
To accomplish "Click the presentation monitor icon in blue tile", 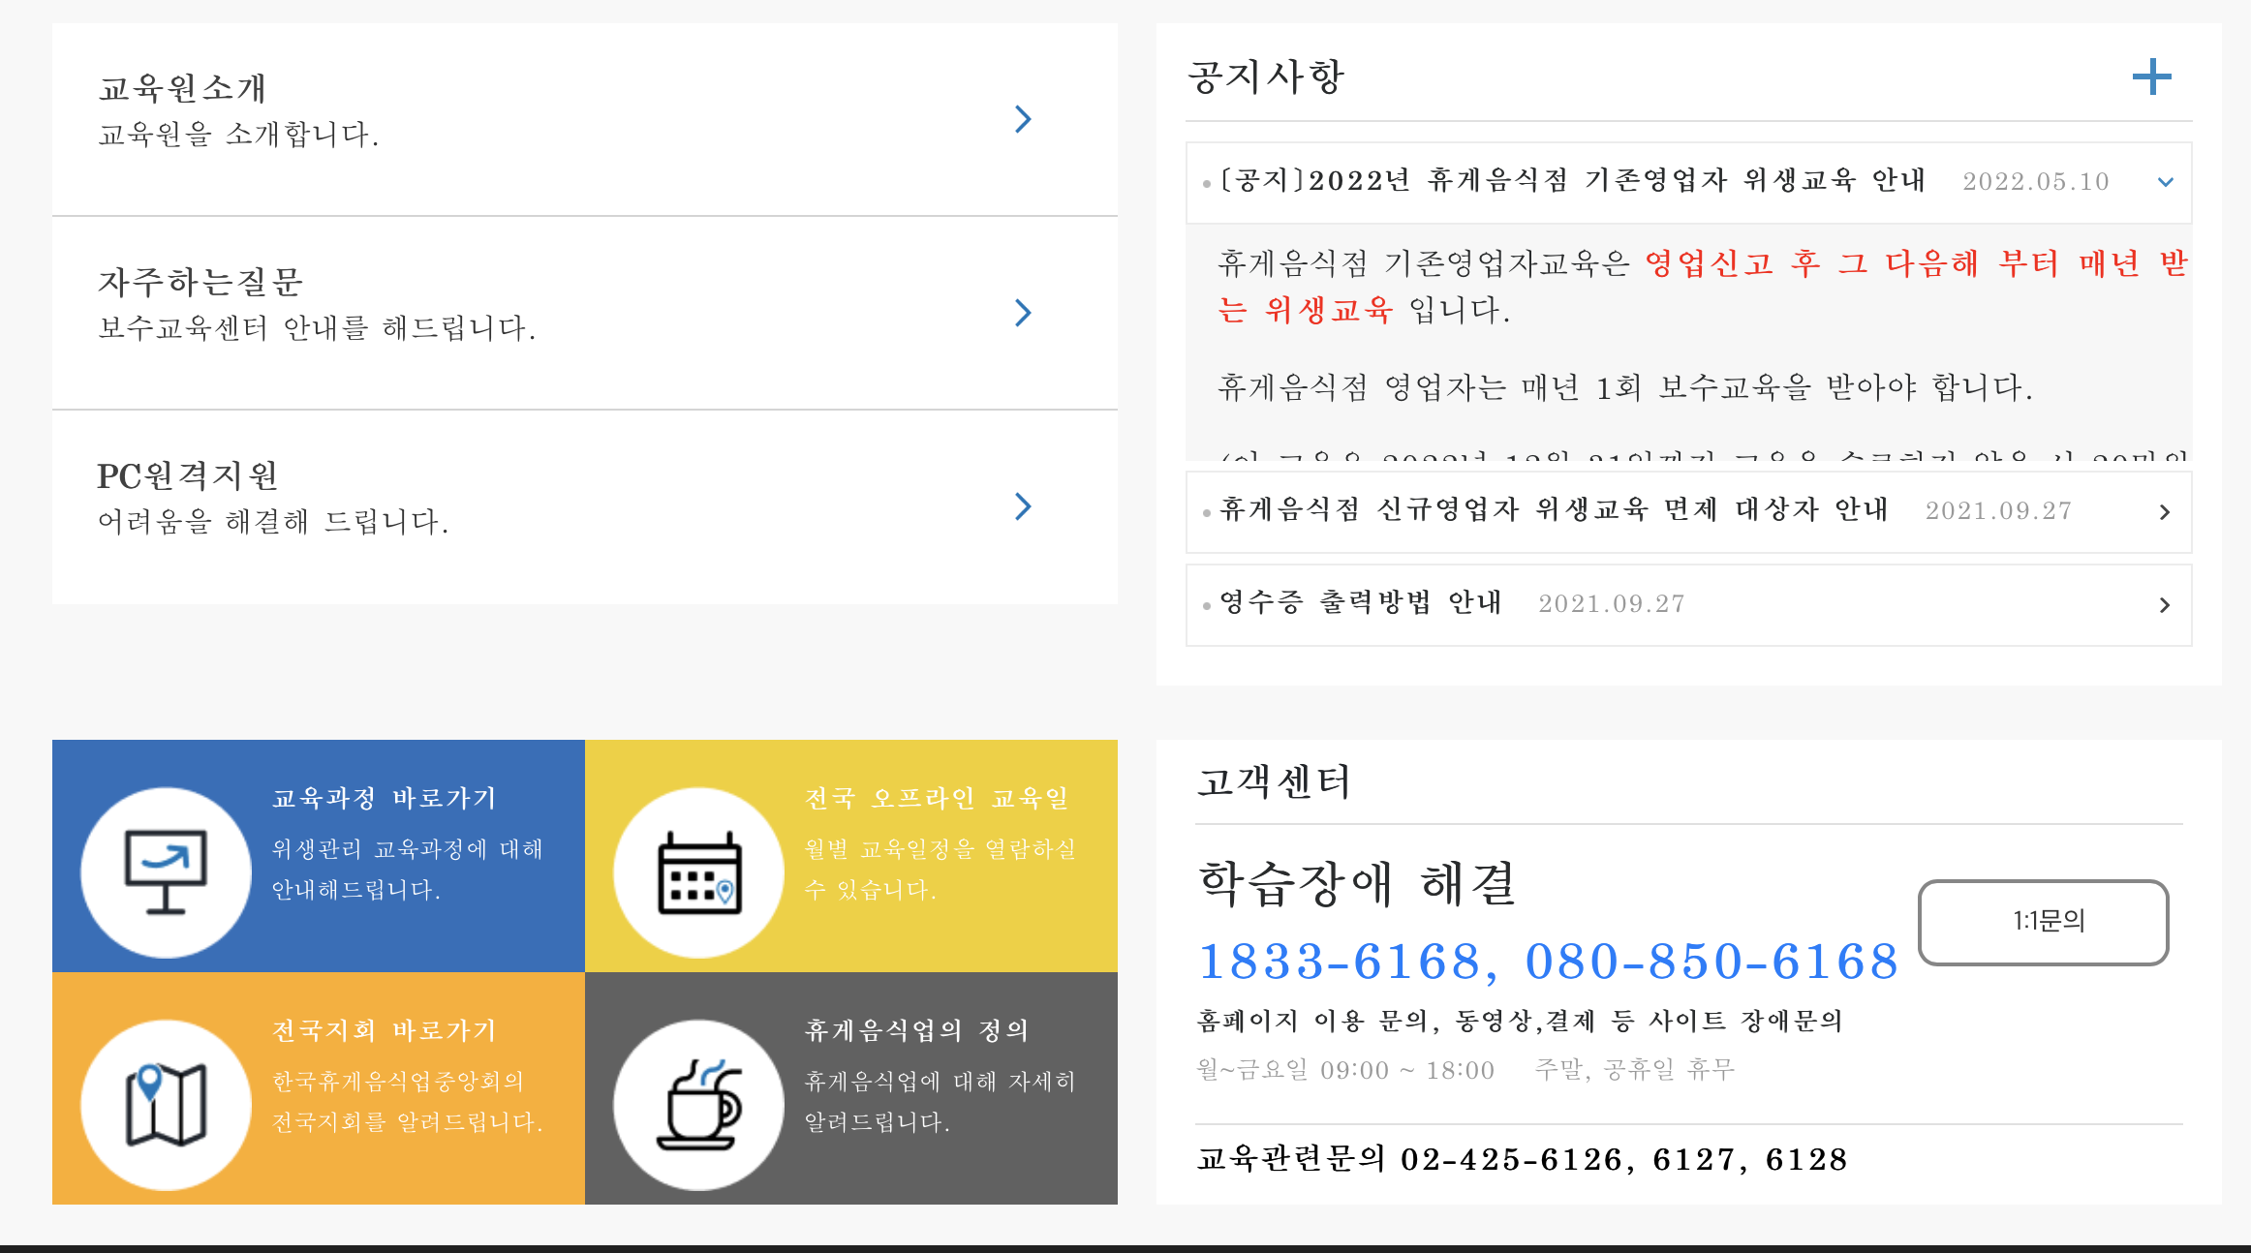I will 166,871.
